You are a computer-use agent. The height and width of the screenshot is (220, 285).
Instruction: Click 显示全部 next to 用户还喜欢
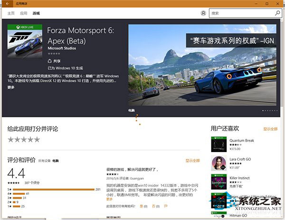270,129
